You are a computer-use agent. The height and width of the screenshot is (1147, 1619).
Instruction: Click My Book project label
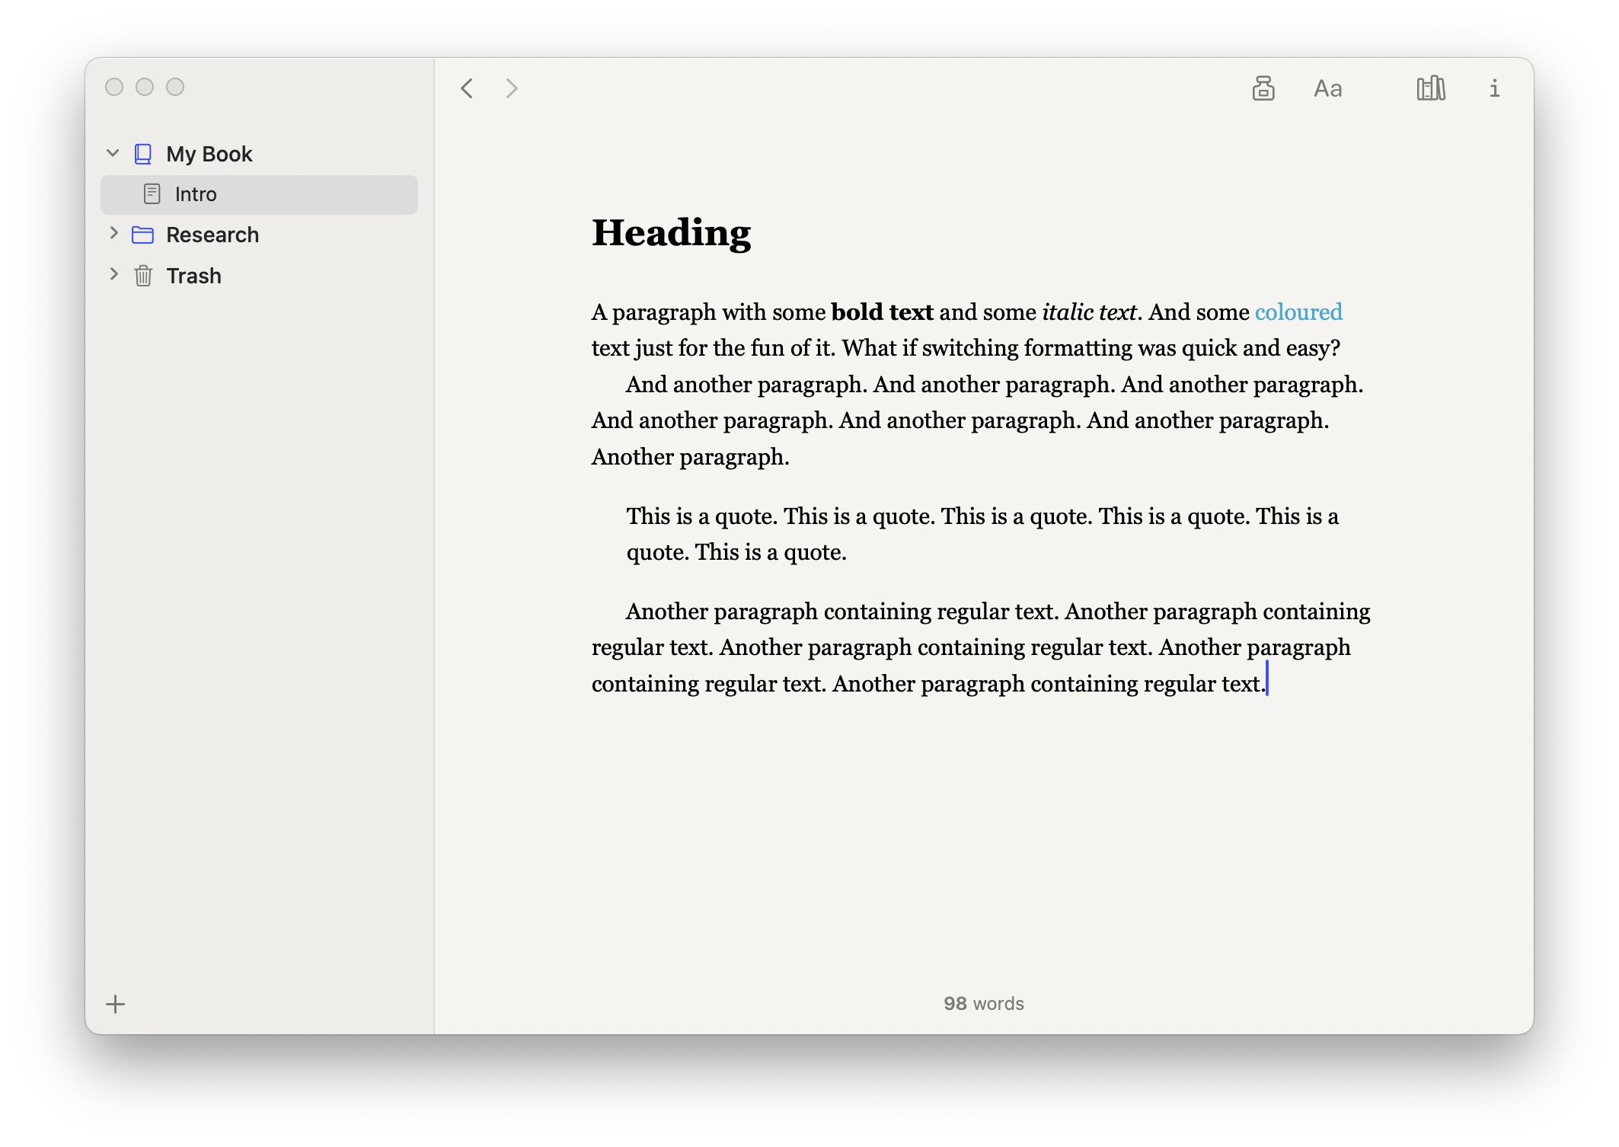click(x=209, y=154)
